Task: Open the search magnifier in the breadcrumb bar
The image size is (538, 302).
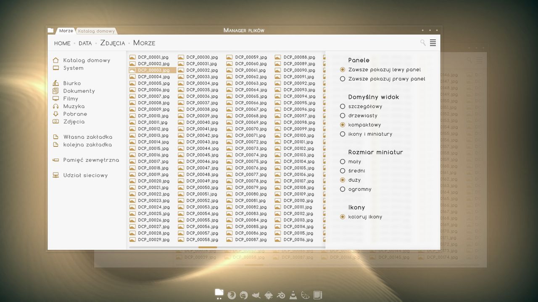Action: point(423,42)
